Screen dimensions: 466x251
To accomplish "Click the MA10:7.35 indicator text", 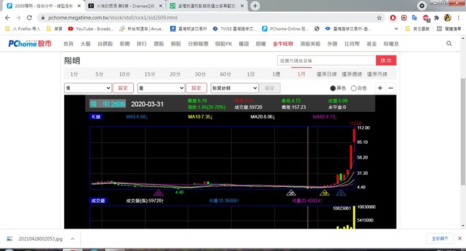I will coord(200,116).
